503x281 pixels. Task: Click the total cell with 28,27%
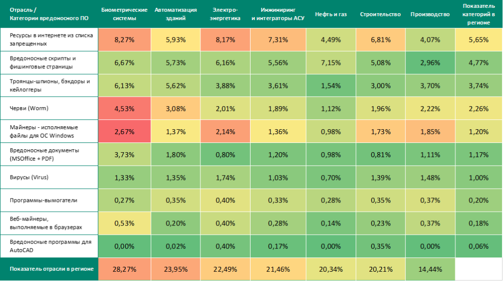pos(124,269)
